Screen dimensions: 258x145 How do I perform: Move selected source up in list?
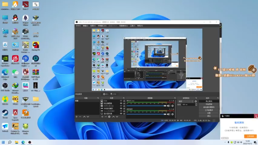tap(114, 117)
